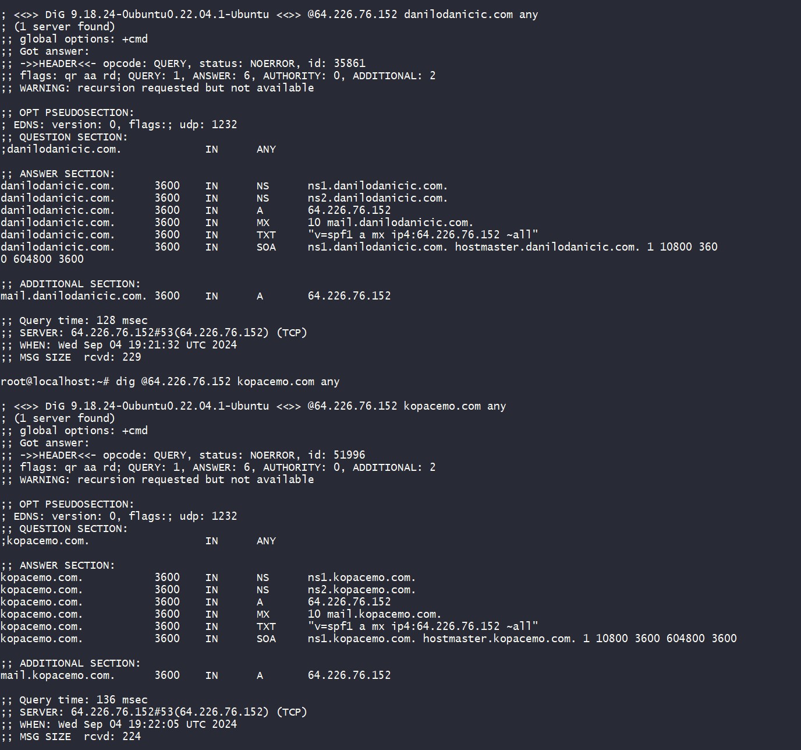The image size is (801, 750).
Task: Click the ns1.danilodanicic.com. NS record value
Action: coord(378,186)
